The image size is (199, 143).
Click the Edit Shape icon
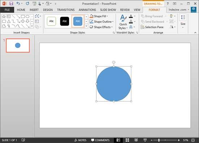[37, 16]
